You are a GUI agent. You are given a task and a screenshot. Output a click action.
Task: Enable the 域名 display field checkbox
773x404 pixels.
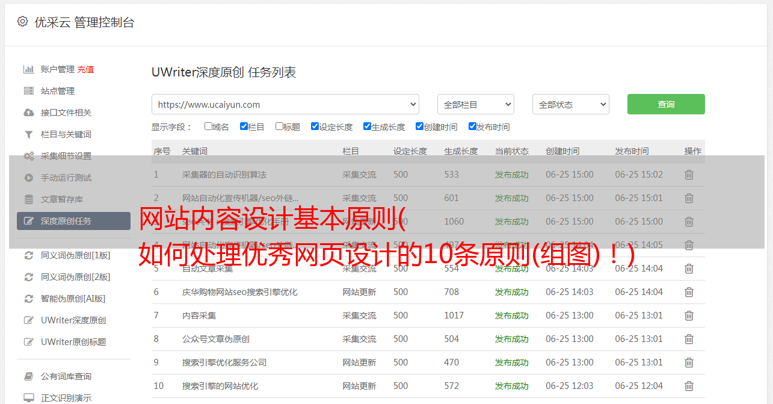point(208,126)
